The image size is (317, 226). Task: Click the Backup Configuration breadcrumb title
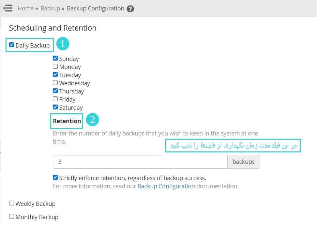(96, 8)
